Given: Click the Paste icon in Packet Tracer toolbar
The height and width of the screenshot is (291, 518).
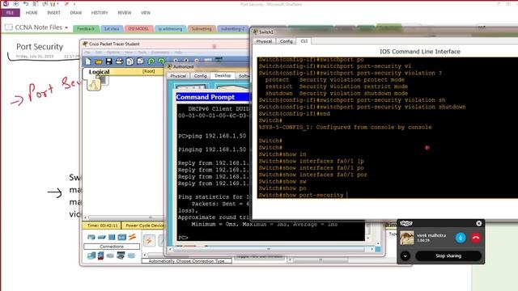Looking at the screenshot, I should click(140, 61).
